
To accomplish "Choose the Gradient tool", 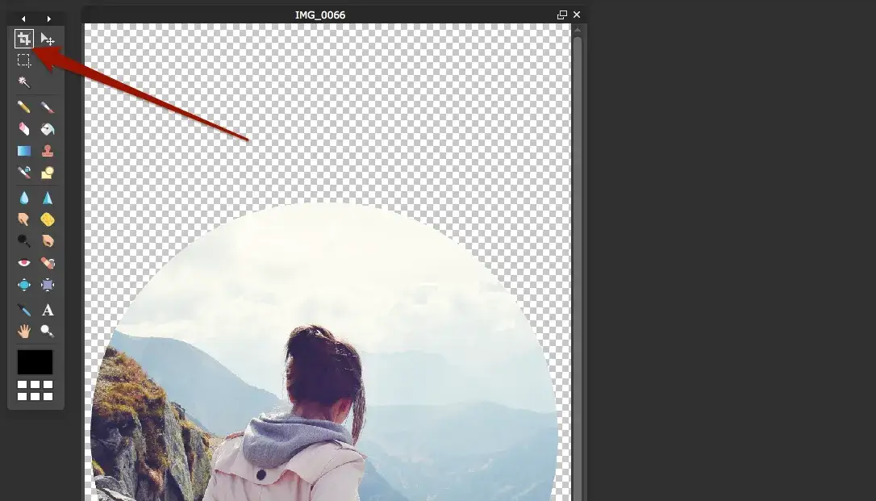I will coord(24,151).
